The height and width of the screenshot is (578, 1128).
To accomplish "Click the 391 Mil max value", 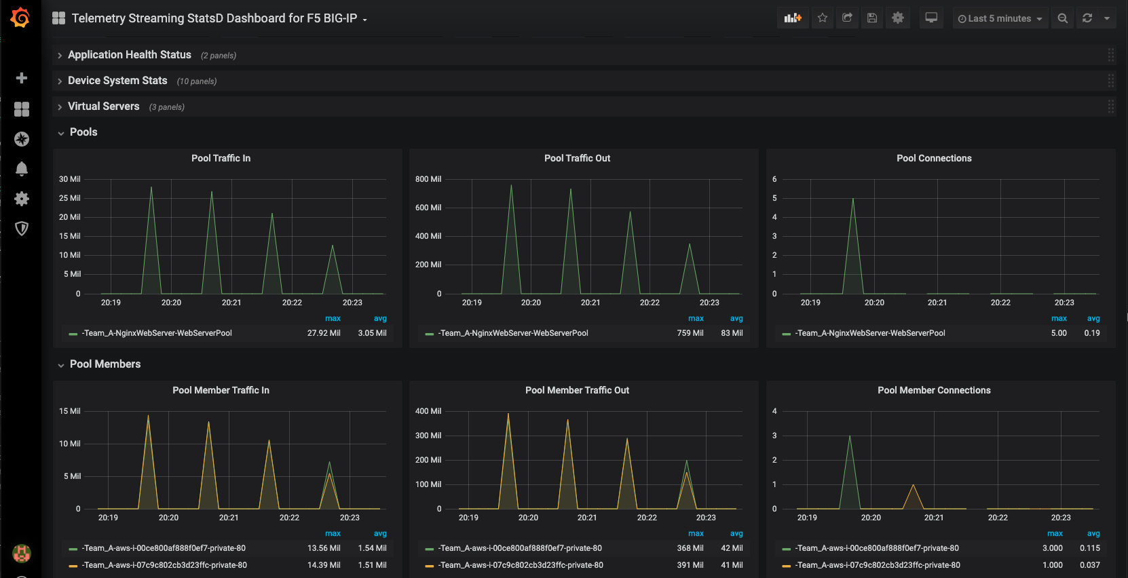I will pyautogui.click(x=690, y=565).
